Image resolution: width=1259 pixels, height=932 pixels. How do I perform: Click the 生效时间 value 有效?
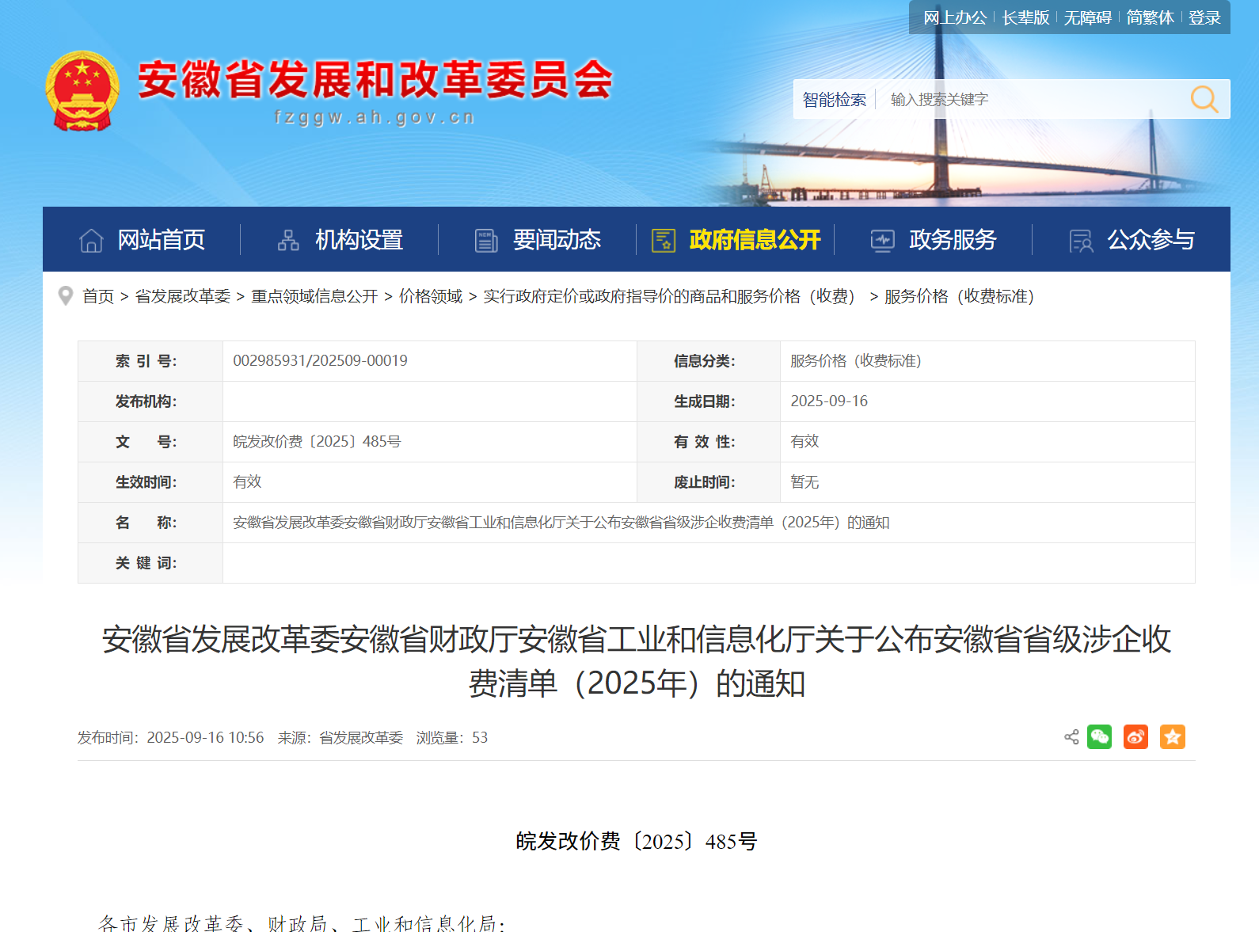pos(247,481)
